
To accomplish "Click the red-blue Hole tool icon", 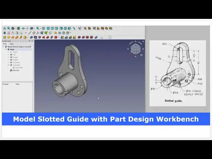I will [x=35, y=37].
